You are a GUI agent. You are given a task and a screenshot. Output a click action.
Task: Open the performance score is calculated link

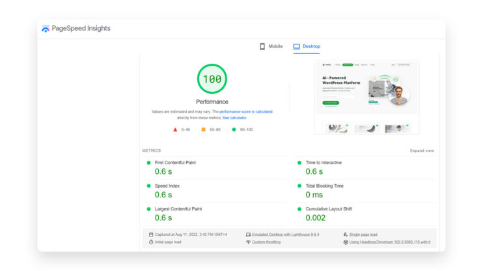pyautogui.click(x=246, y=111)
